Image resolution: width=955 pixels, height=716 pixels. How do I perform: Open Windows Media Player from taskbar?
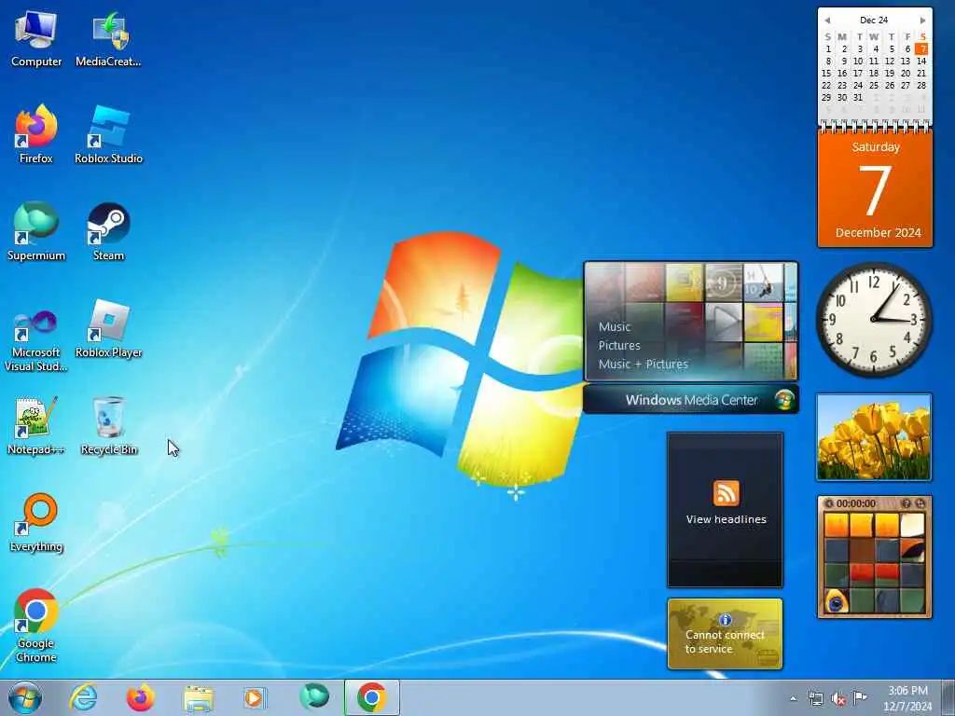(254, 697)
